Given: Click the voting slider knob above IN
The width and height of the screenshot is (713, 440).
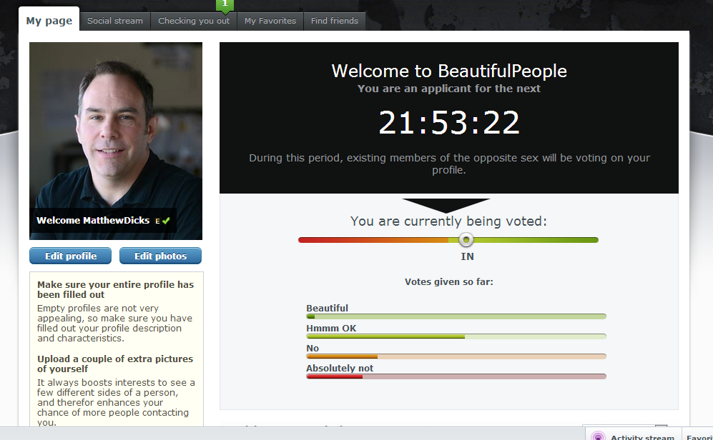Looking at the screenshot, I should (466, 240).
